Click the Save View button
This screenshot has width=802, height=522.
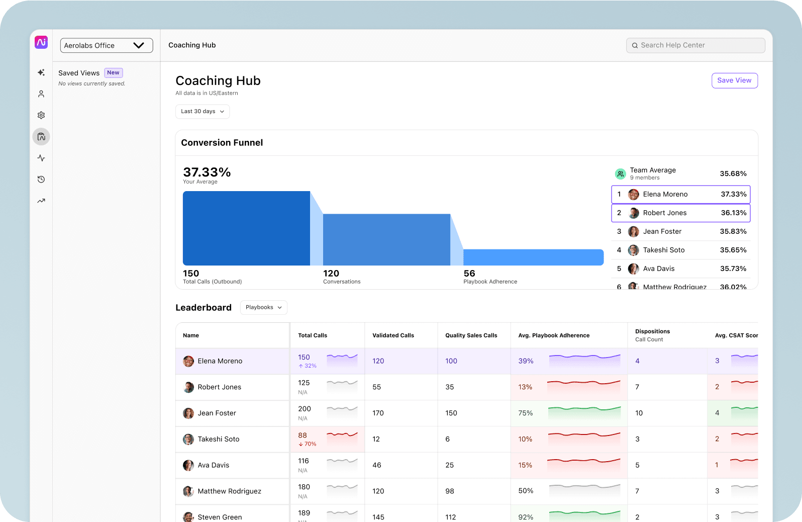click(734, 80)
